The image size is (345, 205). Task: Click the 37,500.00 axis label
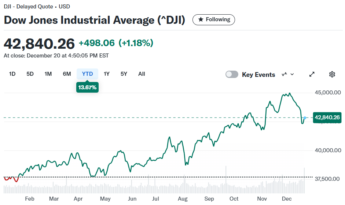[x=327, y=179]
